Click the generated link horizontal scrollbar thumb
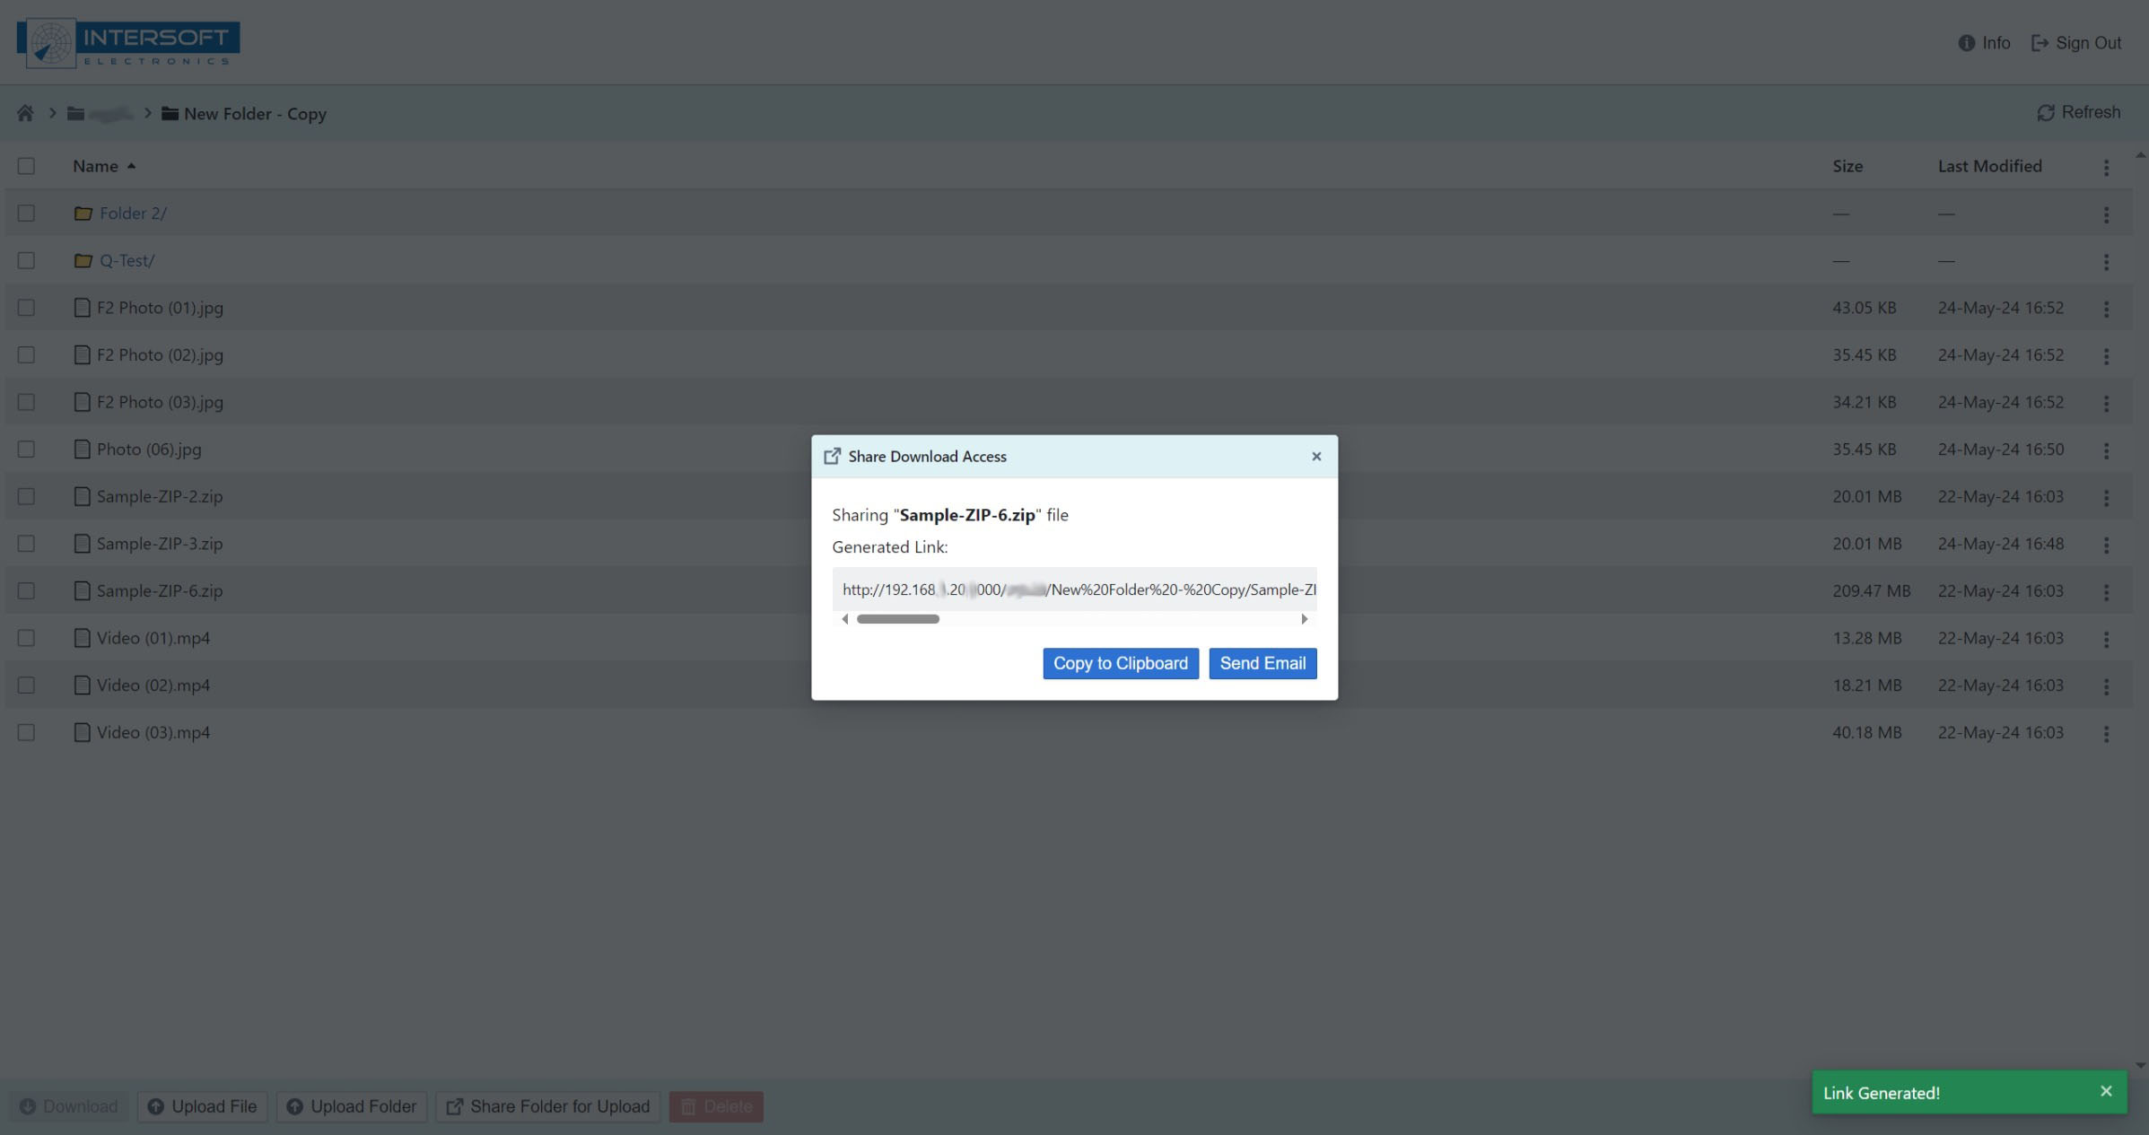2149x1135 pixels. pyautogui.click(x=897, y=619)
